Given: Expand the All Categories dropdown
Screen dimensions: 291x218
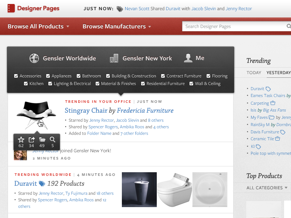Looking at the screenshot, I should pyautogui.click(x=267, y=188).
